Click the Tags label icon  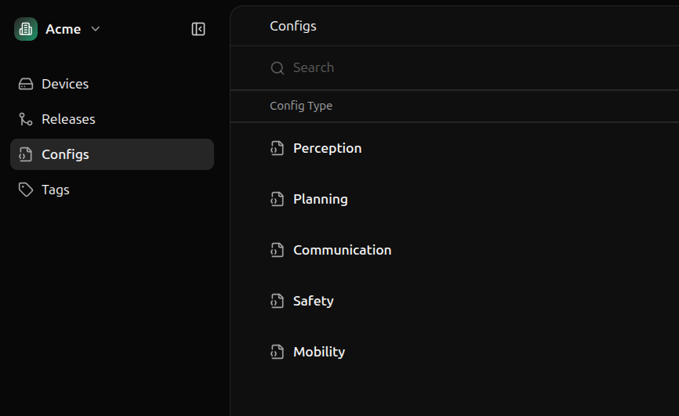point(26,190)
